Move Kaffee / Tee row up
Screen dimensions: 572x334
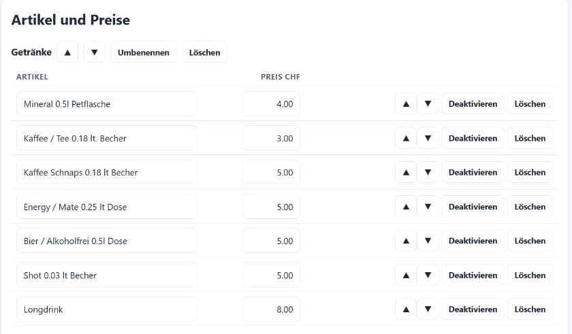[x=406, y=138]
